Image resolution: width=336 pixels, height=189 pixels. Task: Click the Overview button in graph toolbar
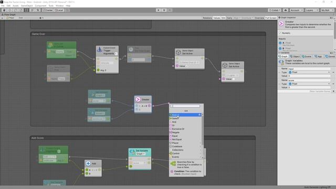259,18
